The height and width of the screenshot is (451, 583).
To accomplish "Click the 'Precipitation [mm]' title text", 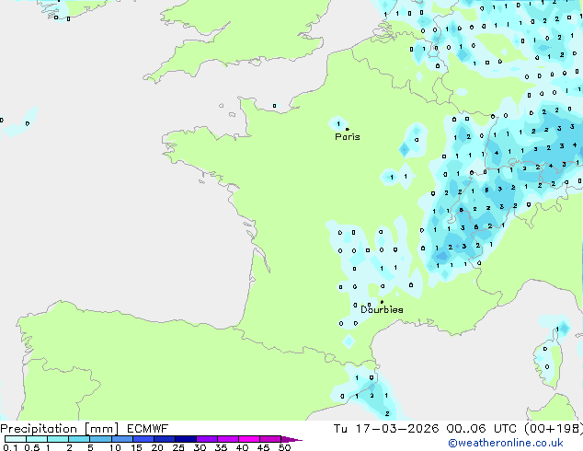I will click(x=60, y=429).
